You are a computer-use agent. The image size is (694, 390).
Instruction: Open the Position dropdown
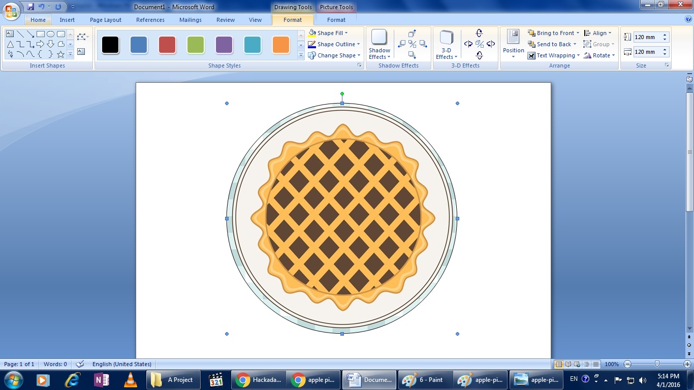coord(514,44)
